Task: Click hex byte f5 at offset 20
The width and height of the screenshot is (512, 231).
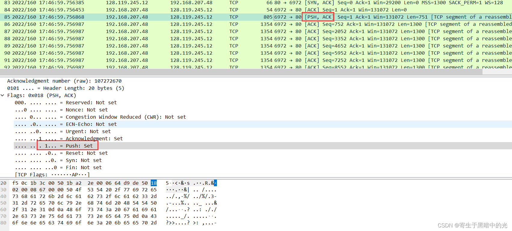Action: point(15,183)
